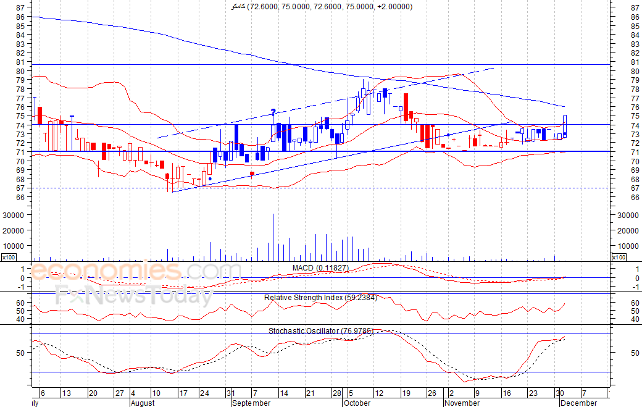Screen dimensions: 642x407
Task: Click the 20000 volume label on right axis
Action: (x=628, y=231)
